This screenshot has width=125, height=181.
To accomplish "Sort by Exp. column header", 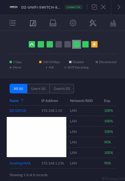I will click(107, 101).
